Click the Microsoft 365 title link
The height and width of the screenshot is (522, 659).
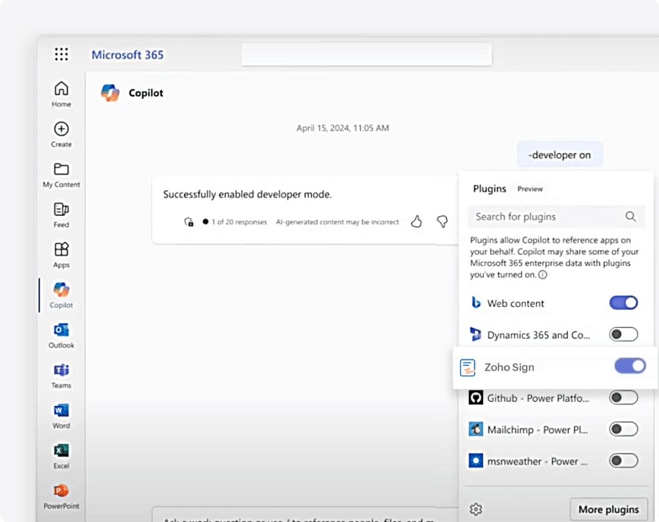click(127, 54)
